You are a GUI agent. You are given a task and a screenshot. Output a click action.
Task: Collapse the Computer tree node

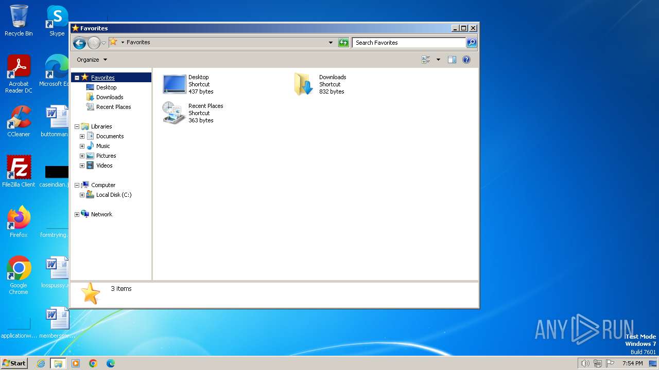tap(77, 185)
